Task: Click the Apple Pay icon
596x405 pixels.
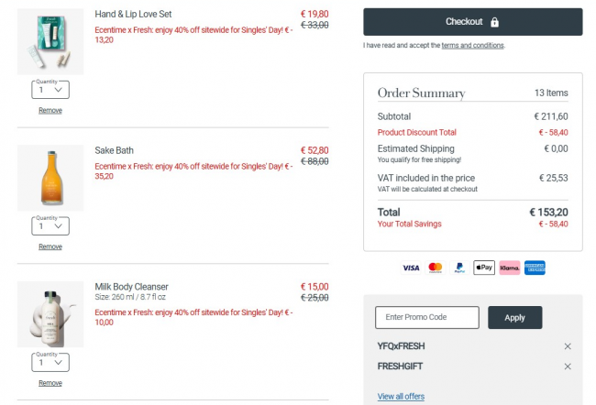Action: pyautogui.click(x=484, y=268)
